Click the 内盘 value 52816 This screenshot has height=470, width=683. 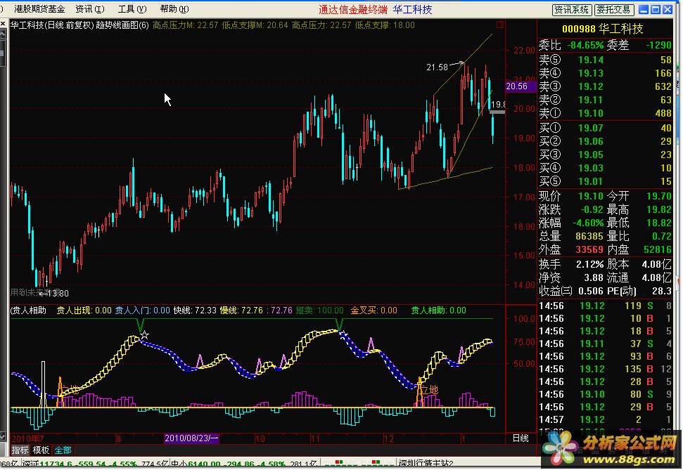[x=658, y=250]
